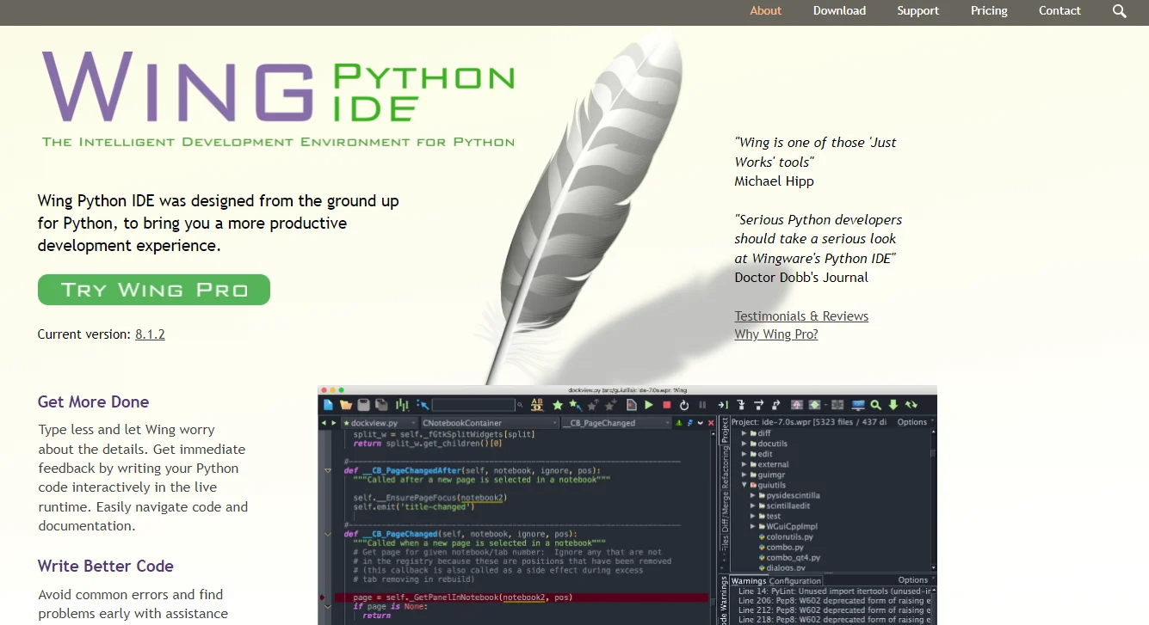This screenshot has height=625, width=1149.
Task: Click the Save disk icon in Wing toolbar
Action: 363,404
